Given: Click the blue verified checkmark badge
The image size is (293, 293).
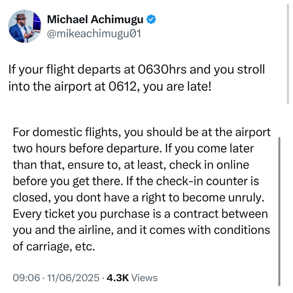Looking at the screenshot, I should point(151,20).
